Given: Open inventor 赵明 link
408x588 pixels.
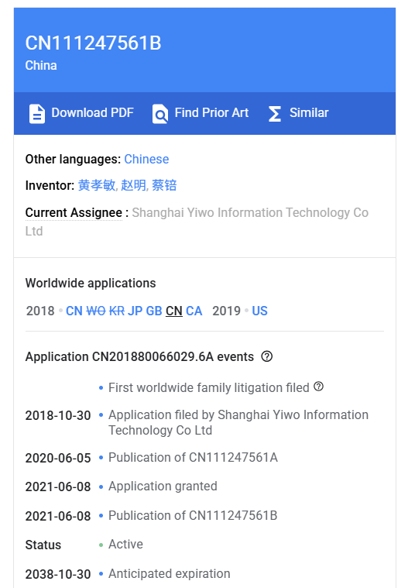Looking at the screenshot, I should [x=133, y=185].
